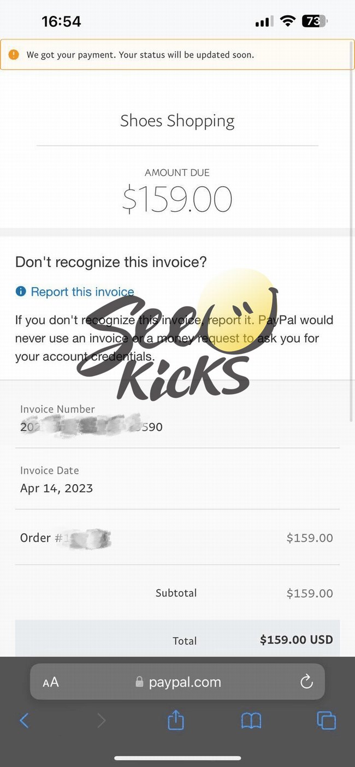Reload the paypal.com page

[307, 682]
